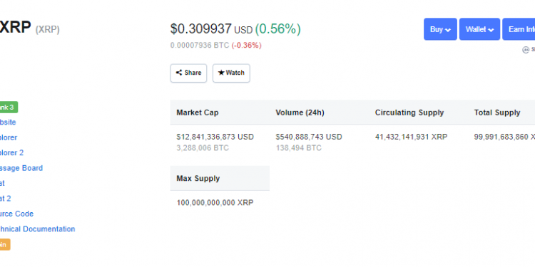Click the $12,841,336,873 USD market cap
Viewport: 535px width, 267px height.
[215, 137]
